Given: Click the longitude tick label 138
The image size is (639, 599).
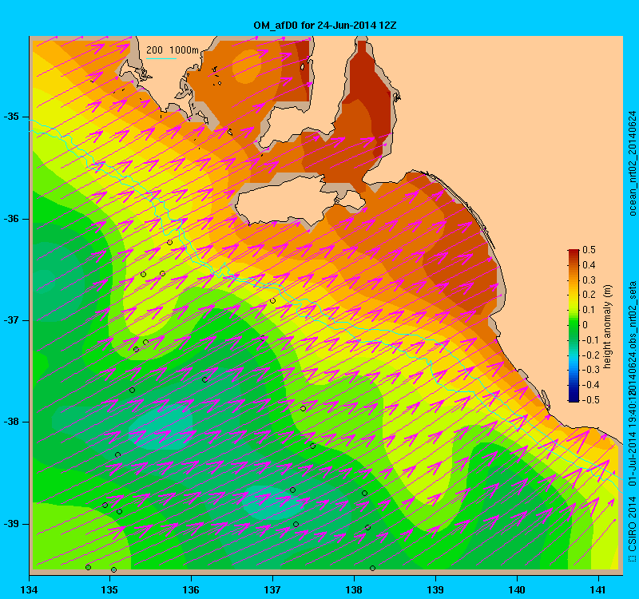Looking at the screenshot, I should click(354, 589).
